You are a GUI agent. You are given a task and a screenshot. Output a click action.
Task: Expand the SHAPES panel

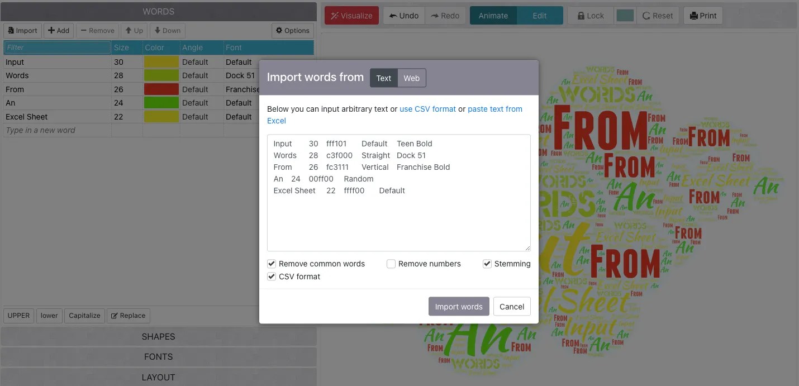pos(159,336)
